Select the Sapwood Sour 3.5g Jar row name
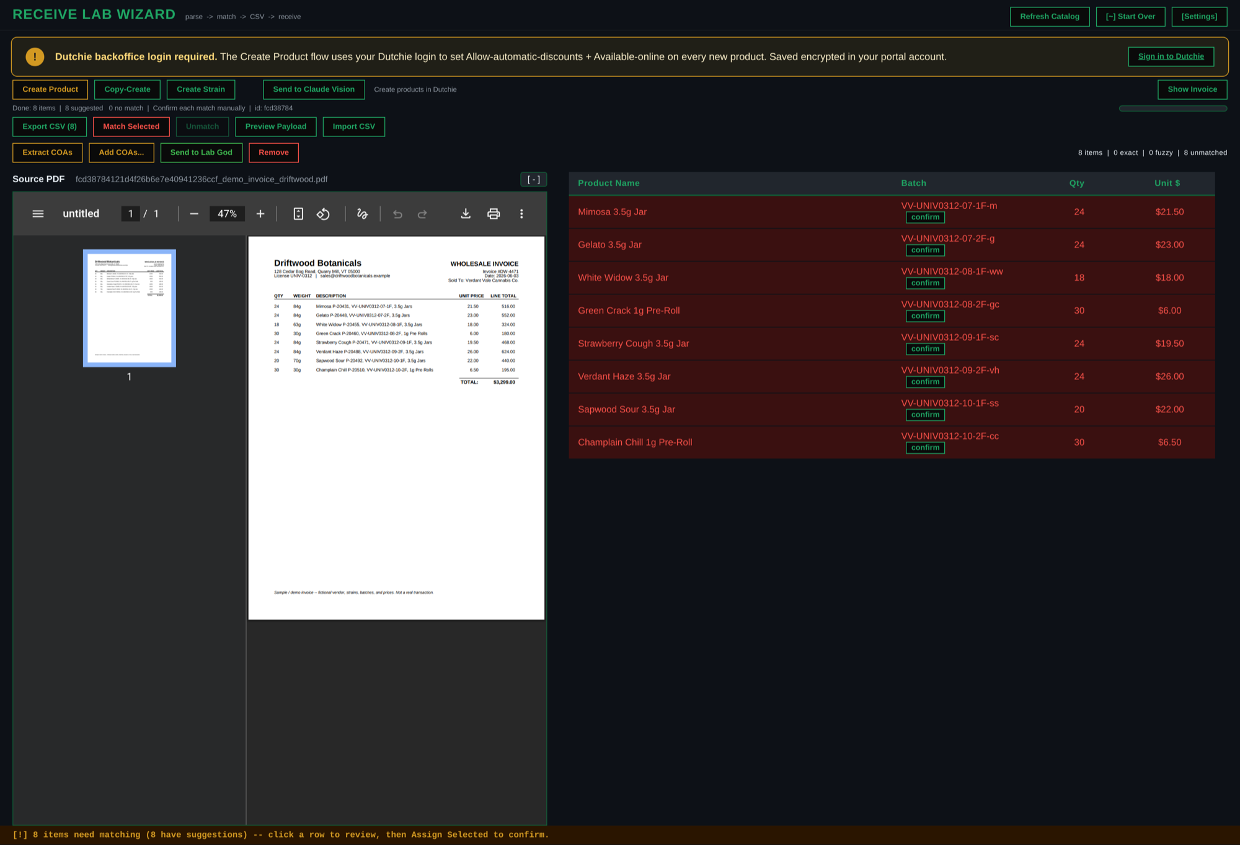Screen dimensions: 1240x845 coord(626,409)
